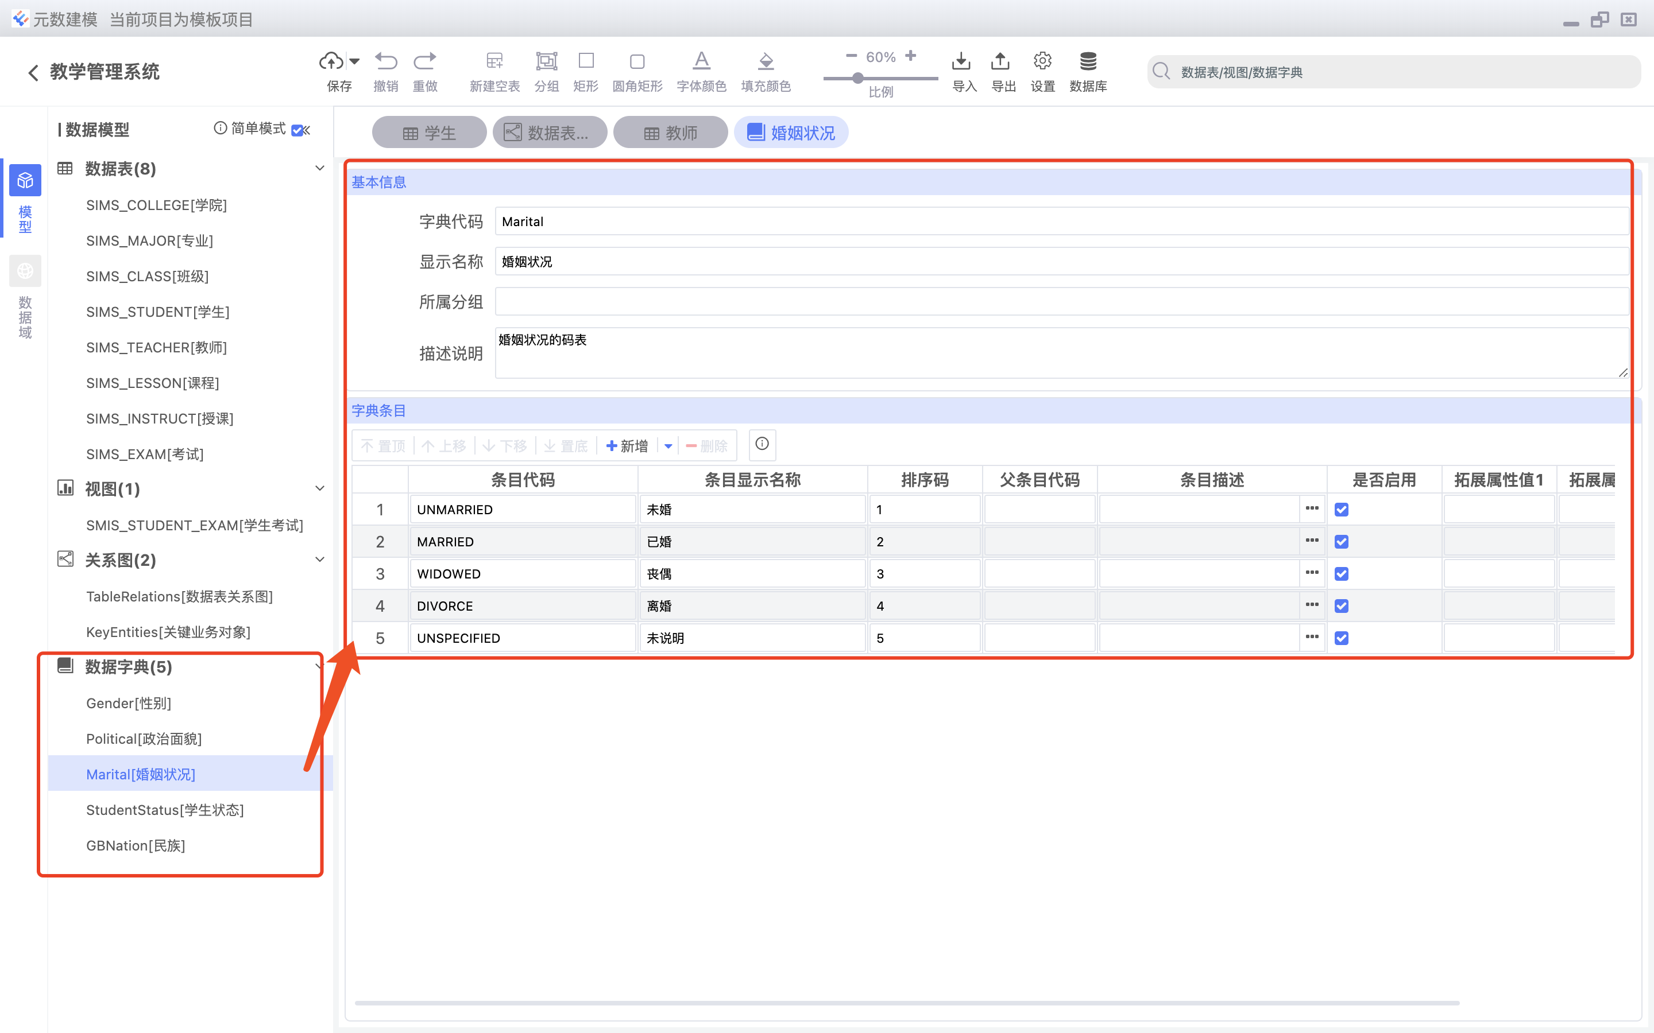The width and height of the screenshot is (1654, 1033).
Task: Toggle the Simple Mode checkbox
Action: click(296, 130)
